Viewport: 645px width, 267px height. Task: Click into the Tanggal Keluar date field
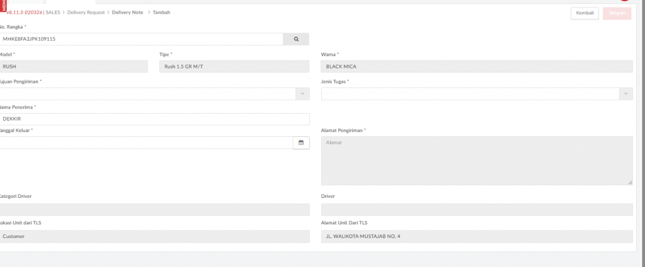click(145, 143)
